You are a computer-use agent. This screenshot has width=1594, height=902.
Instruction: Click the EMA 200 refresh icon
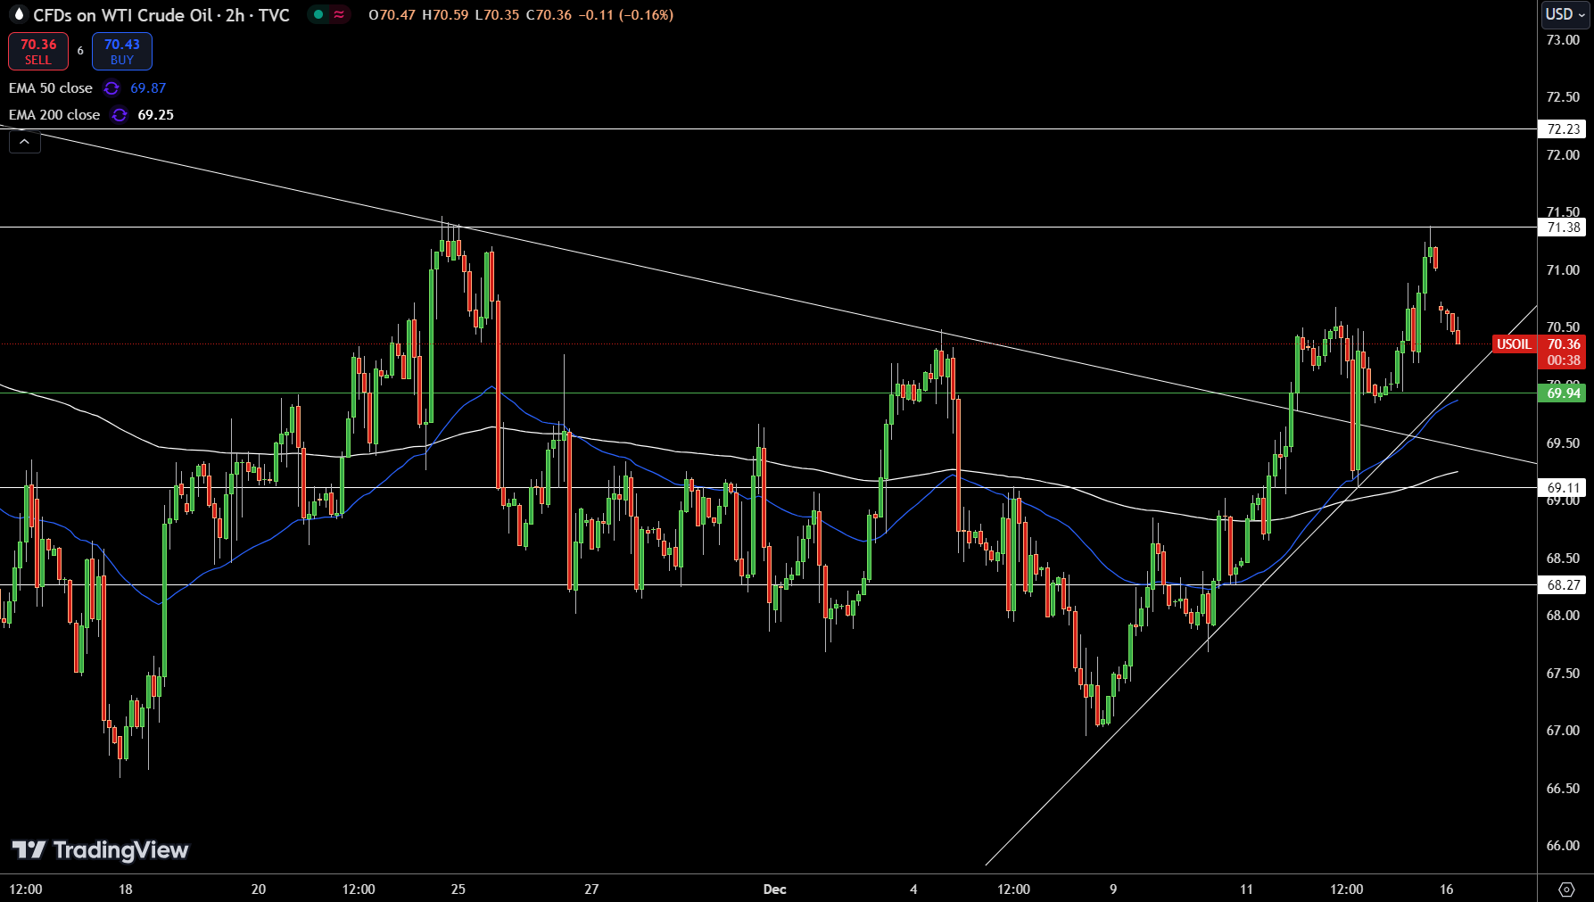pos(120,115)
